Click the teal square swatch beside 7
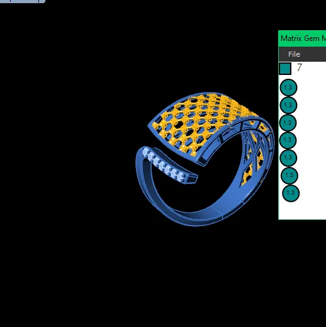326x327 pixels. [285, 69]
